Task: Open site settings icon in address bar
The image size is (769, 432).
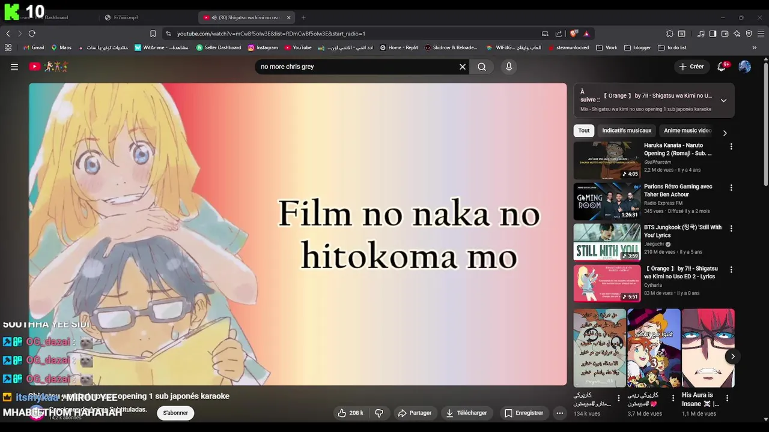Action: 168,34
